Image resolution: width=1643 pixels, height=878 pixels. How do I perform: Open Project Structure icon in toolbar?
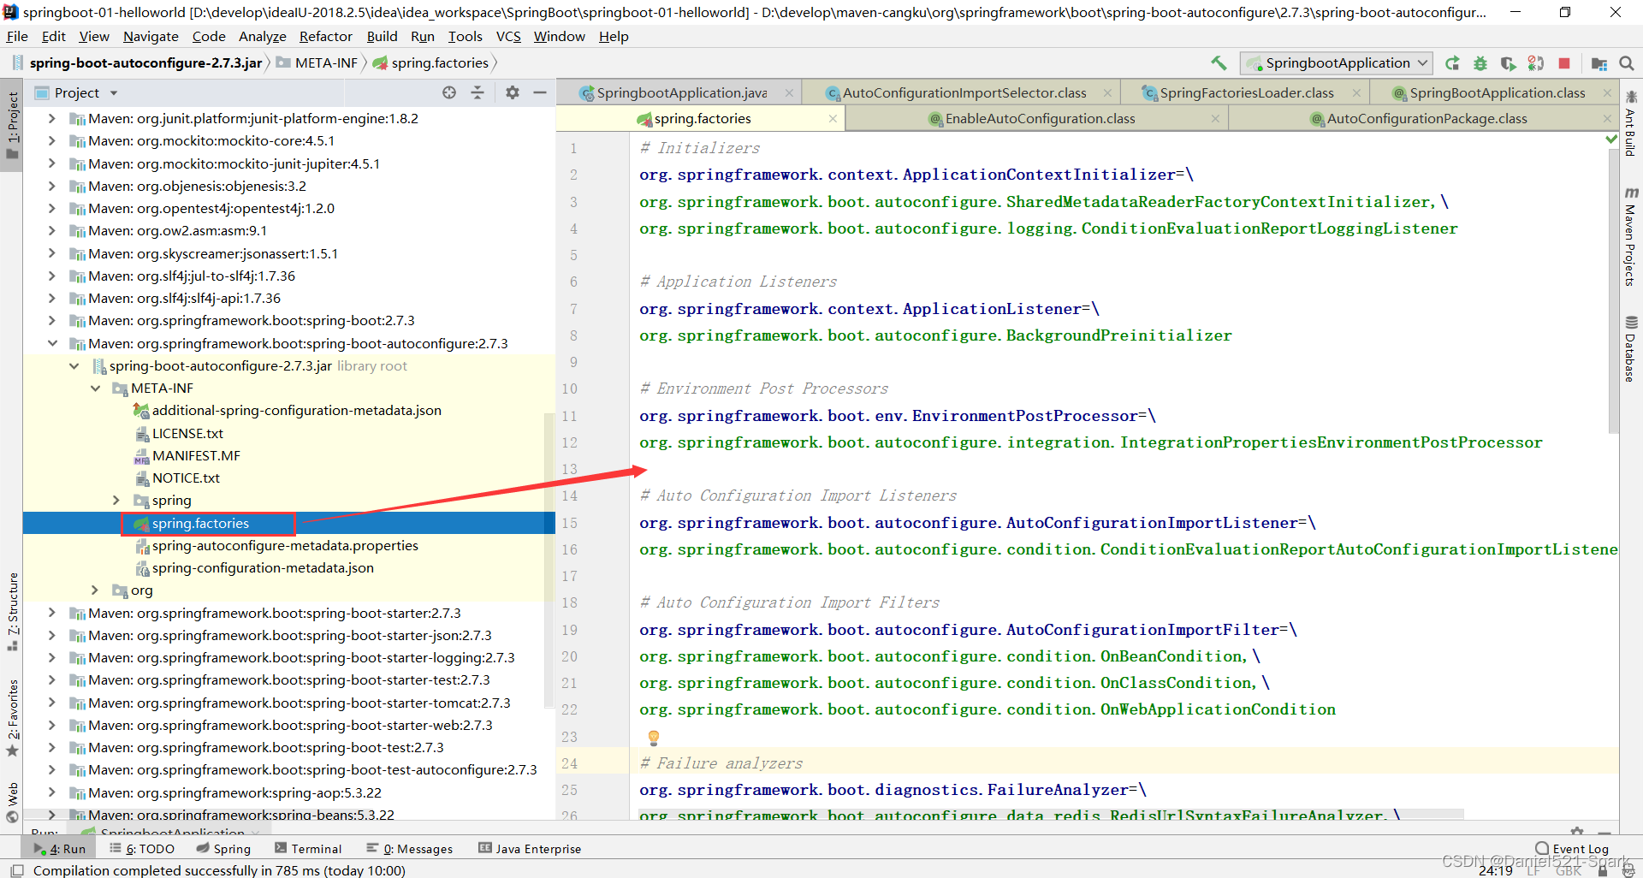coord(1599,63)
